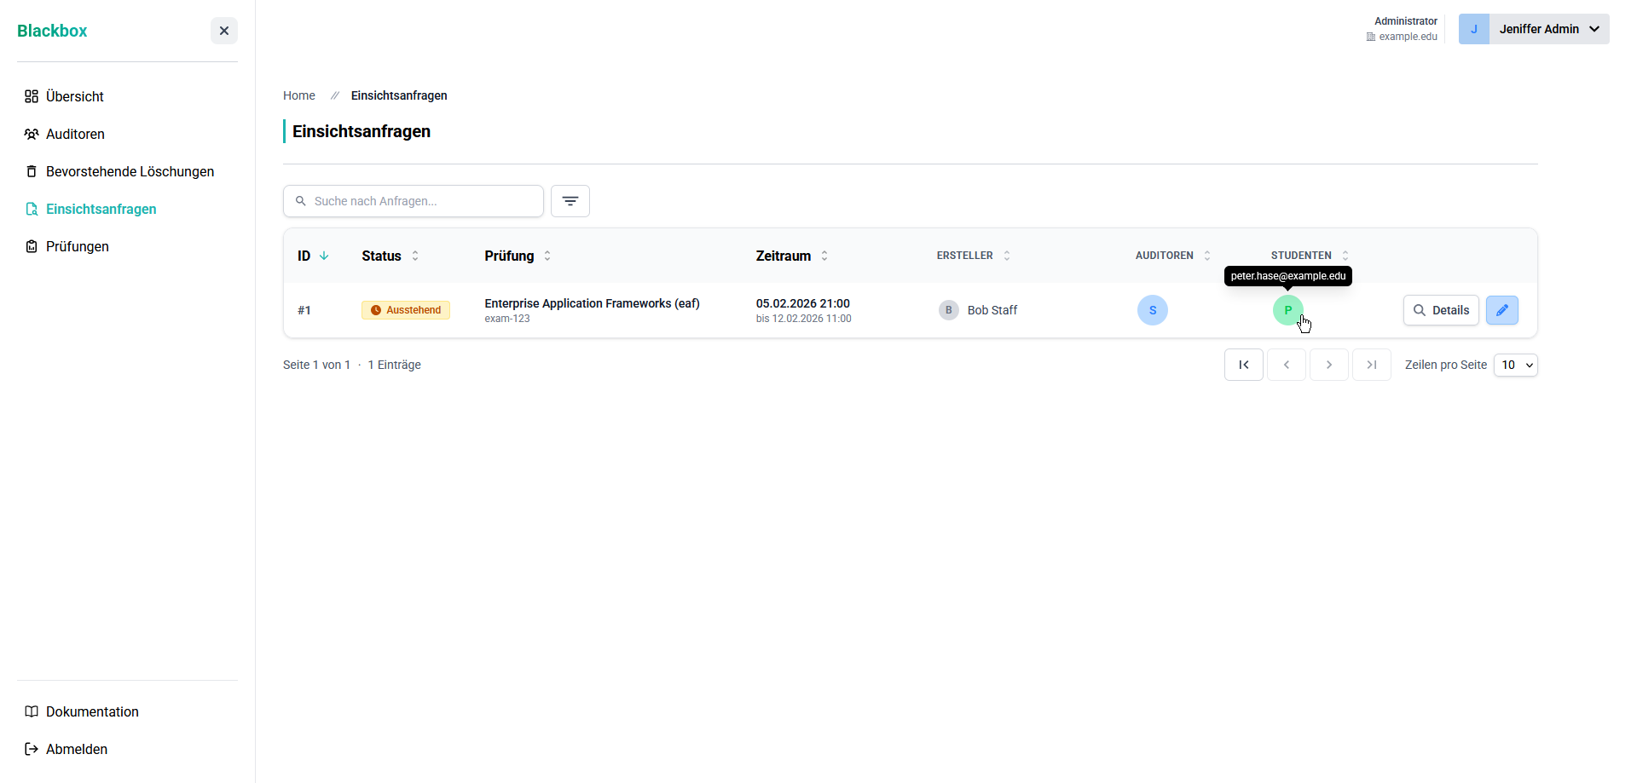This screenshot has height=783, width=1637.
Task: Click the auditor avatar S
Action: pyautogui.click(x=1153, y=310)
